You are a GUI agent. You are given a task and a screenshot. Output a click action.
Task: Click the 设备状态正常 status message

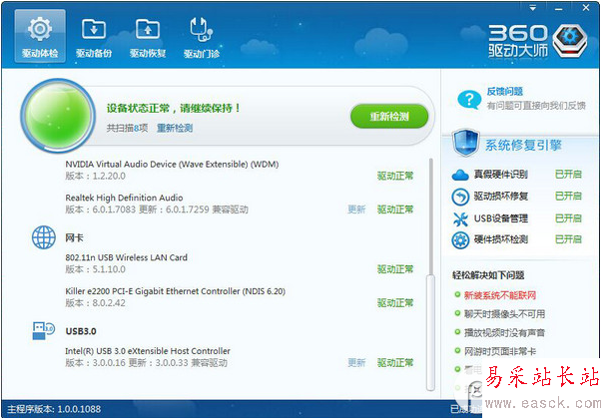click(x=173, y=108)
